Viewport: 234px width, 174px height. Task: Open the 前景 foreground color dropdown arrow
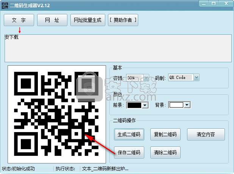[145, 105]
